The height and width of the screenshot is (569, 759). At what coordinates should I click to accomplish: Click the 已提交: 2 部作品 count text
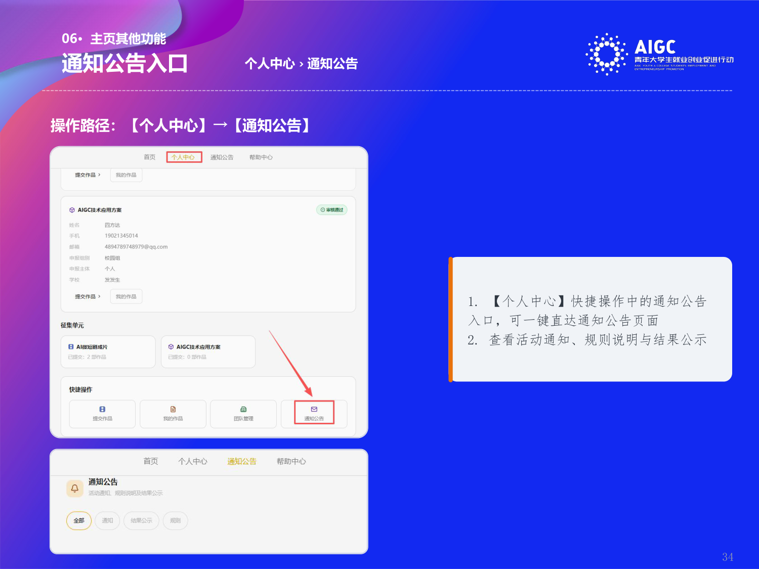87,357
